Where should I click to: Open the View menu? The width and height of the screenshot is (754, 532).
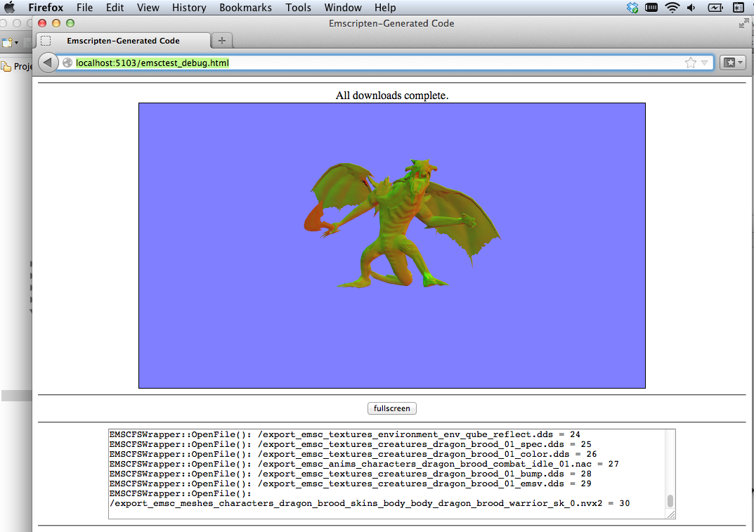coord(148,8)
